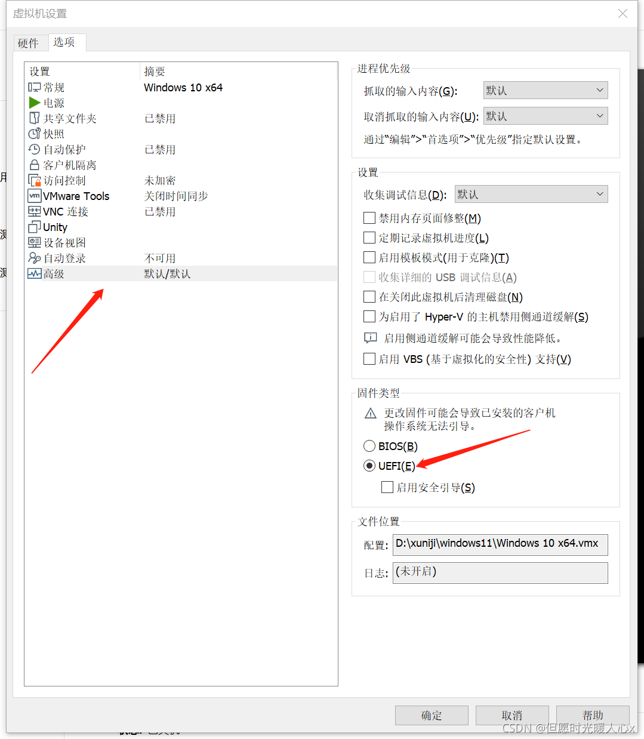Select the 自动登录 settings row
This screenshot has width=644, height=739.
click(x=181, y=258)
